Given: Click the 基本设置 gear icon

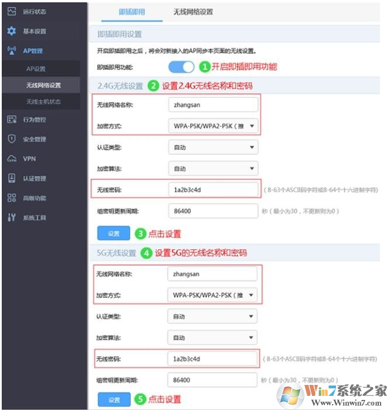Looking at the screenshot, I should point(12,31).
